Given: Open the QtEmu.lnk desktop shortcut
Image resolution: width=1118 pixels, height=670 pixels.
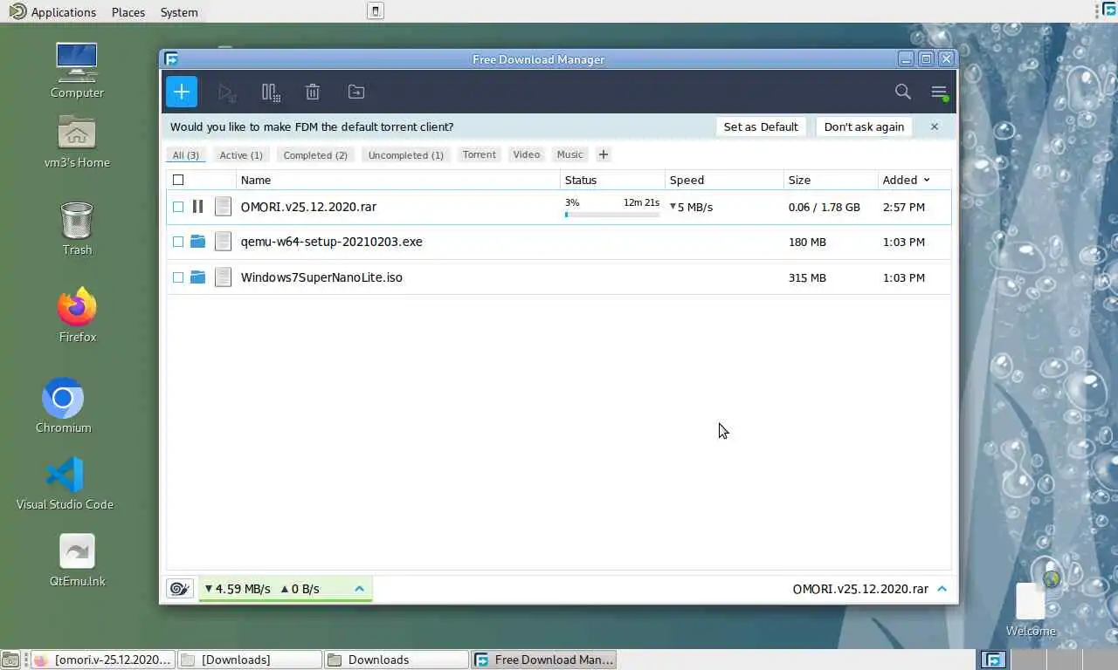Looking at the screenshot, I should 77,560.
